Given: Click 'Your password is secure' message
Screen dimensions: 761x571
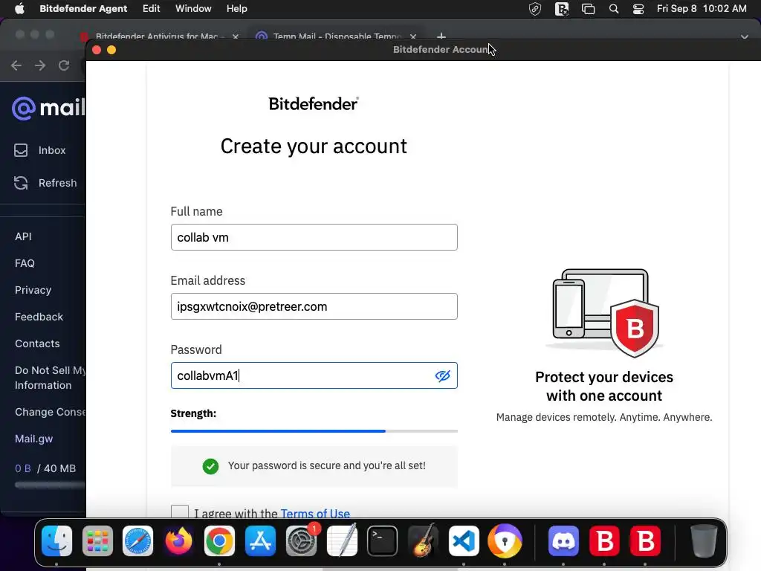Looking at the screenshot, I should (x=327, y=465).
